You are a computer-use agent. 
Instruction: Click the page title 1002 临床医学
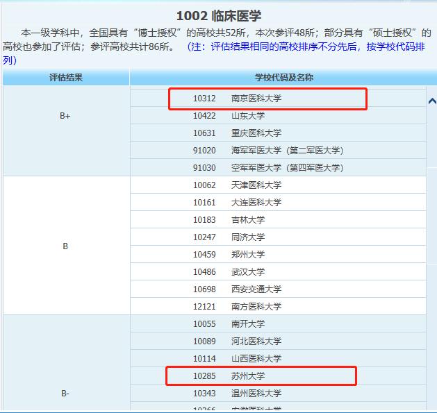(219, 16)
